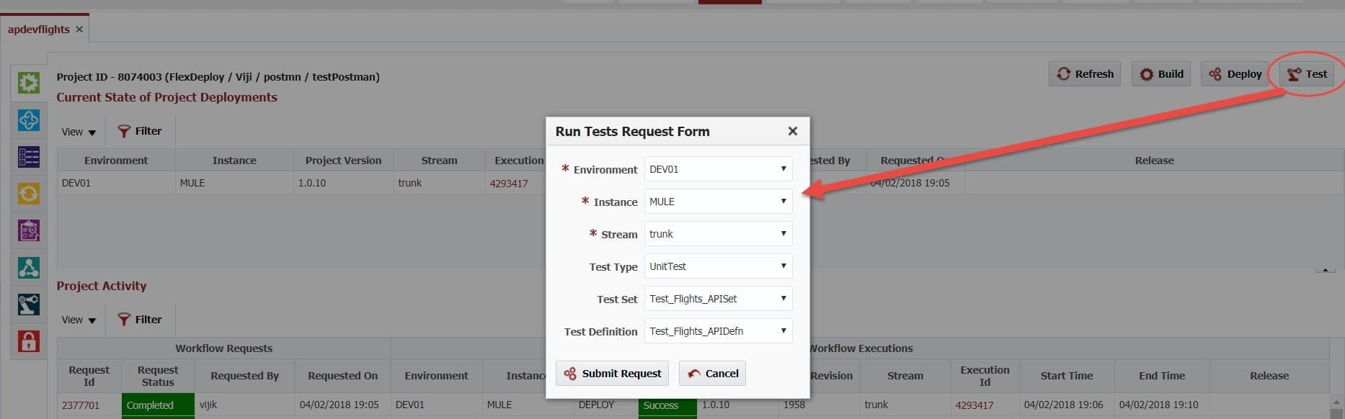This screenshot has height=419, width=1345.
Task: Switch to the apdevflights tab
Action: click(x=39, y=30)
